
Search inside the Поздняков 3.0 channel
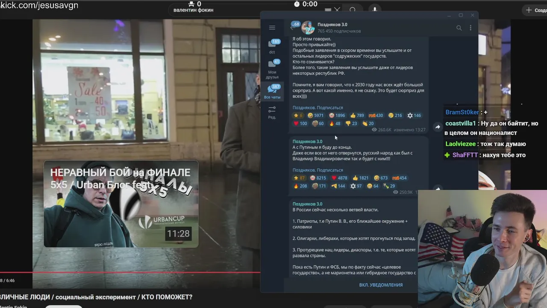pos(459,28)
